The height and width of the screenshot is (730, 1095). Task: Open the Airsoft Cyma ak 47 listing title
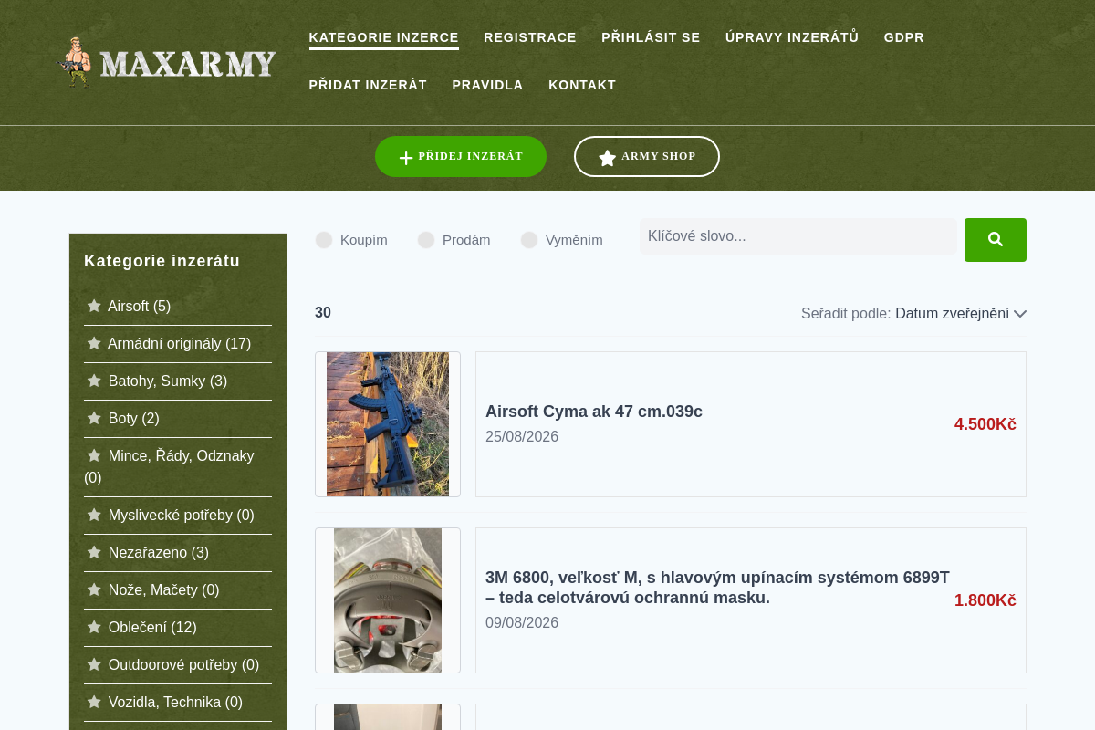[594, 412]
